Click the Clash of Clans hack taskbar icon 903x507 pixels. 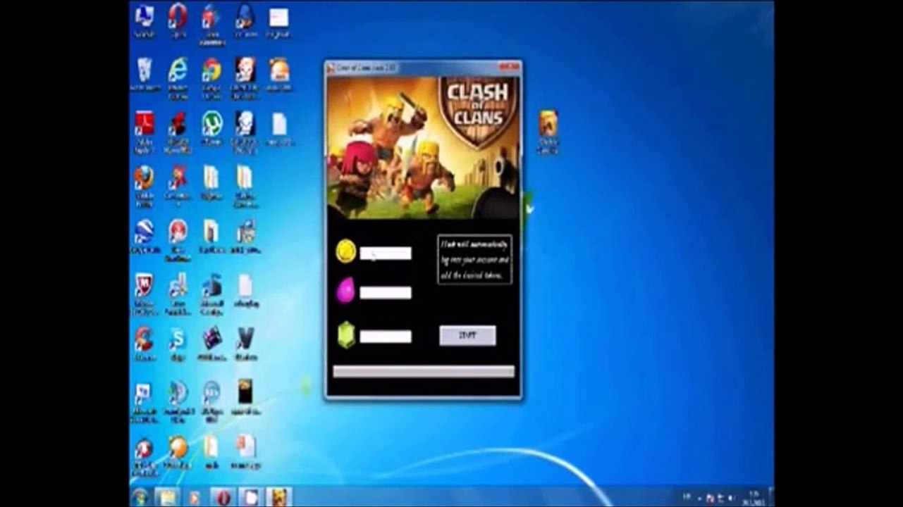[x=278, y=496]
